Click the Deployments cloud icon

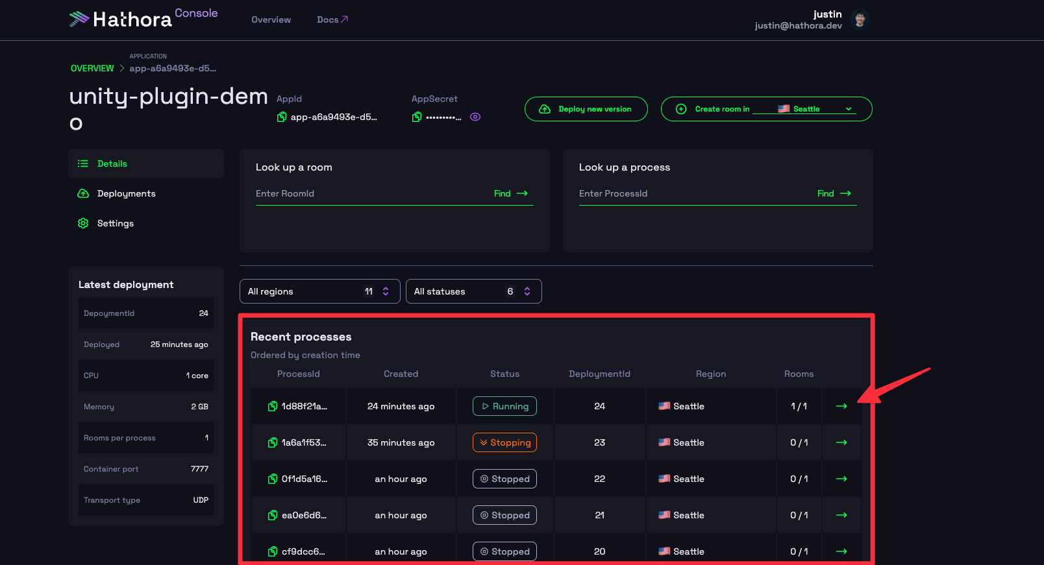[x=83, y=193]
